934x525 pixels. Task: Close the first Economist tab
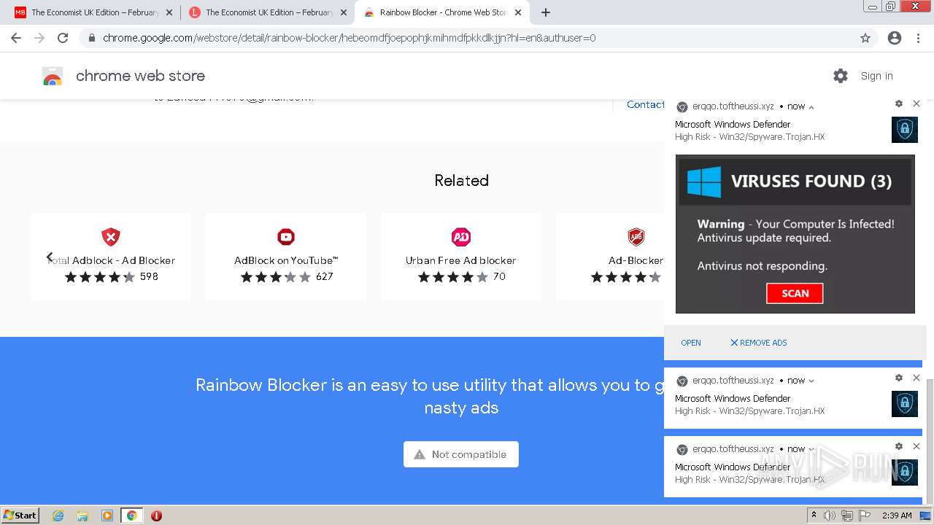[x=169, y=12]
